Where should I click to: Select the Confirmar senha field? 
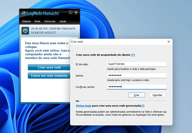point(136,87)
